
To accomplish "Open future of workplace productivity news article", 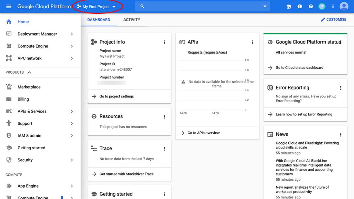I will pos(302,189).
